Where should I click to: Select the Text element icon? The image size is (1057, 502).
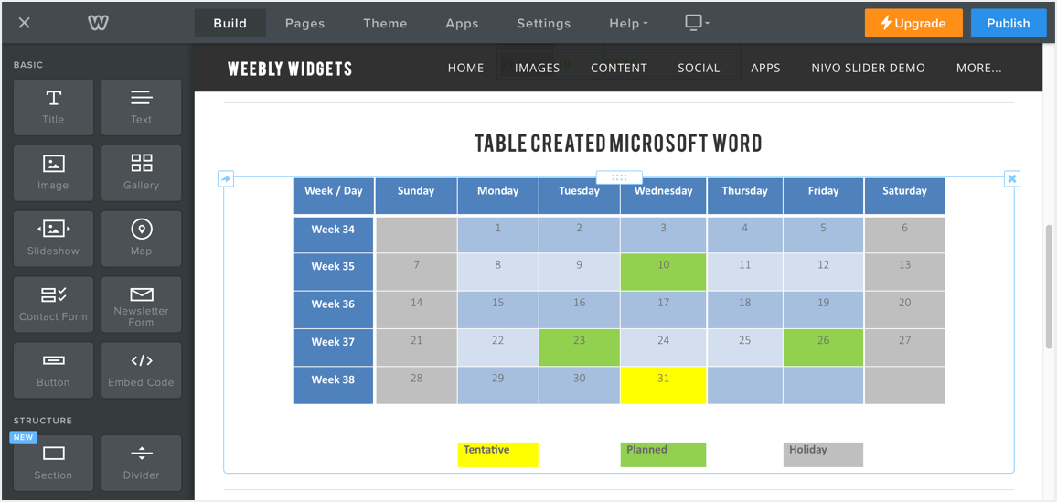[x=141, y=107]
